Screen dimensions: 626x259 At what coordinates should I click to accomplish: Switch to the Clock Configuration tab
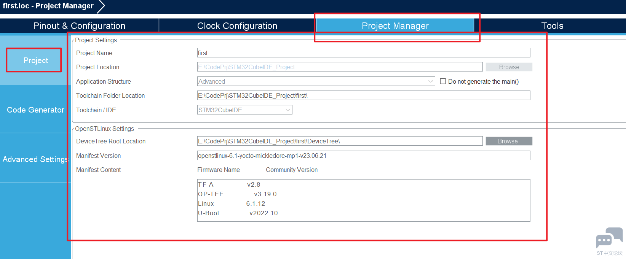coord(237,26)
